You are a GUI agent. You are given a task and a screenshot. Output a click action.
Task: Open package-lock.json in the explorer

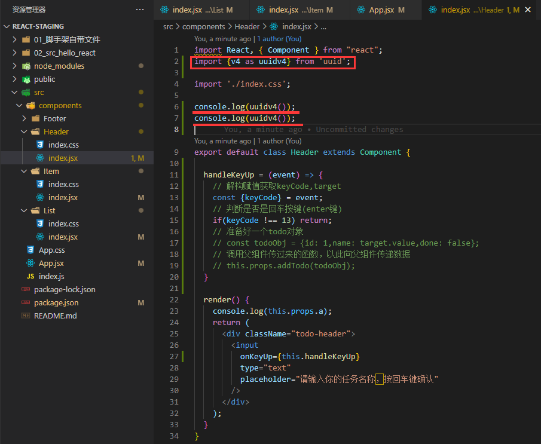(x=65, y=289)
